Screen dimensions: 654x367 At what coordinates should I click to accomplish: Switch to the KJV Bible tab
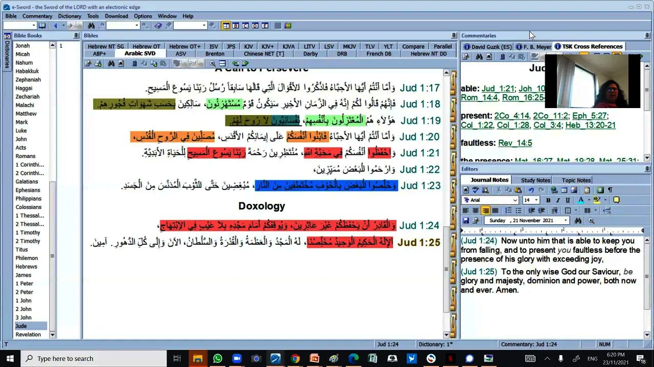coord(248,46)
